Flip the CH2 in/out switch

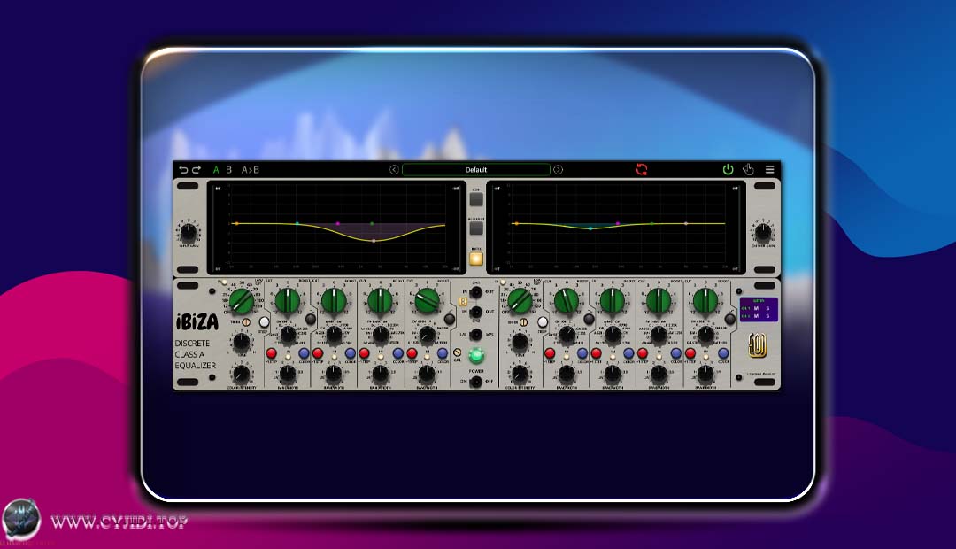coord(476,312)
